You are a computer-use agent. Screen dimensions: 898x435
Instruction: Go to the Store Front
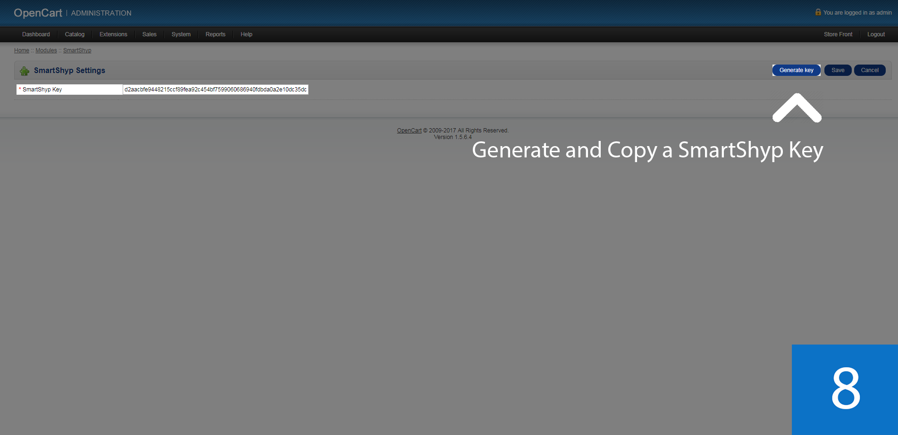tap(838, 34)
